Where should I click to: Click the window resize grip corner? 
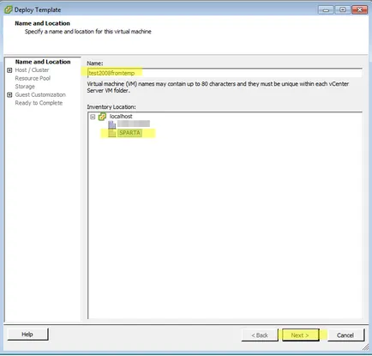[x=365, y=347]
